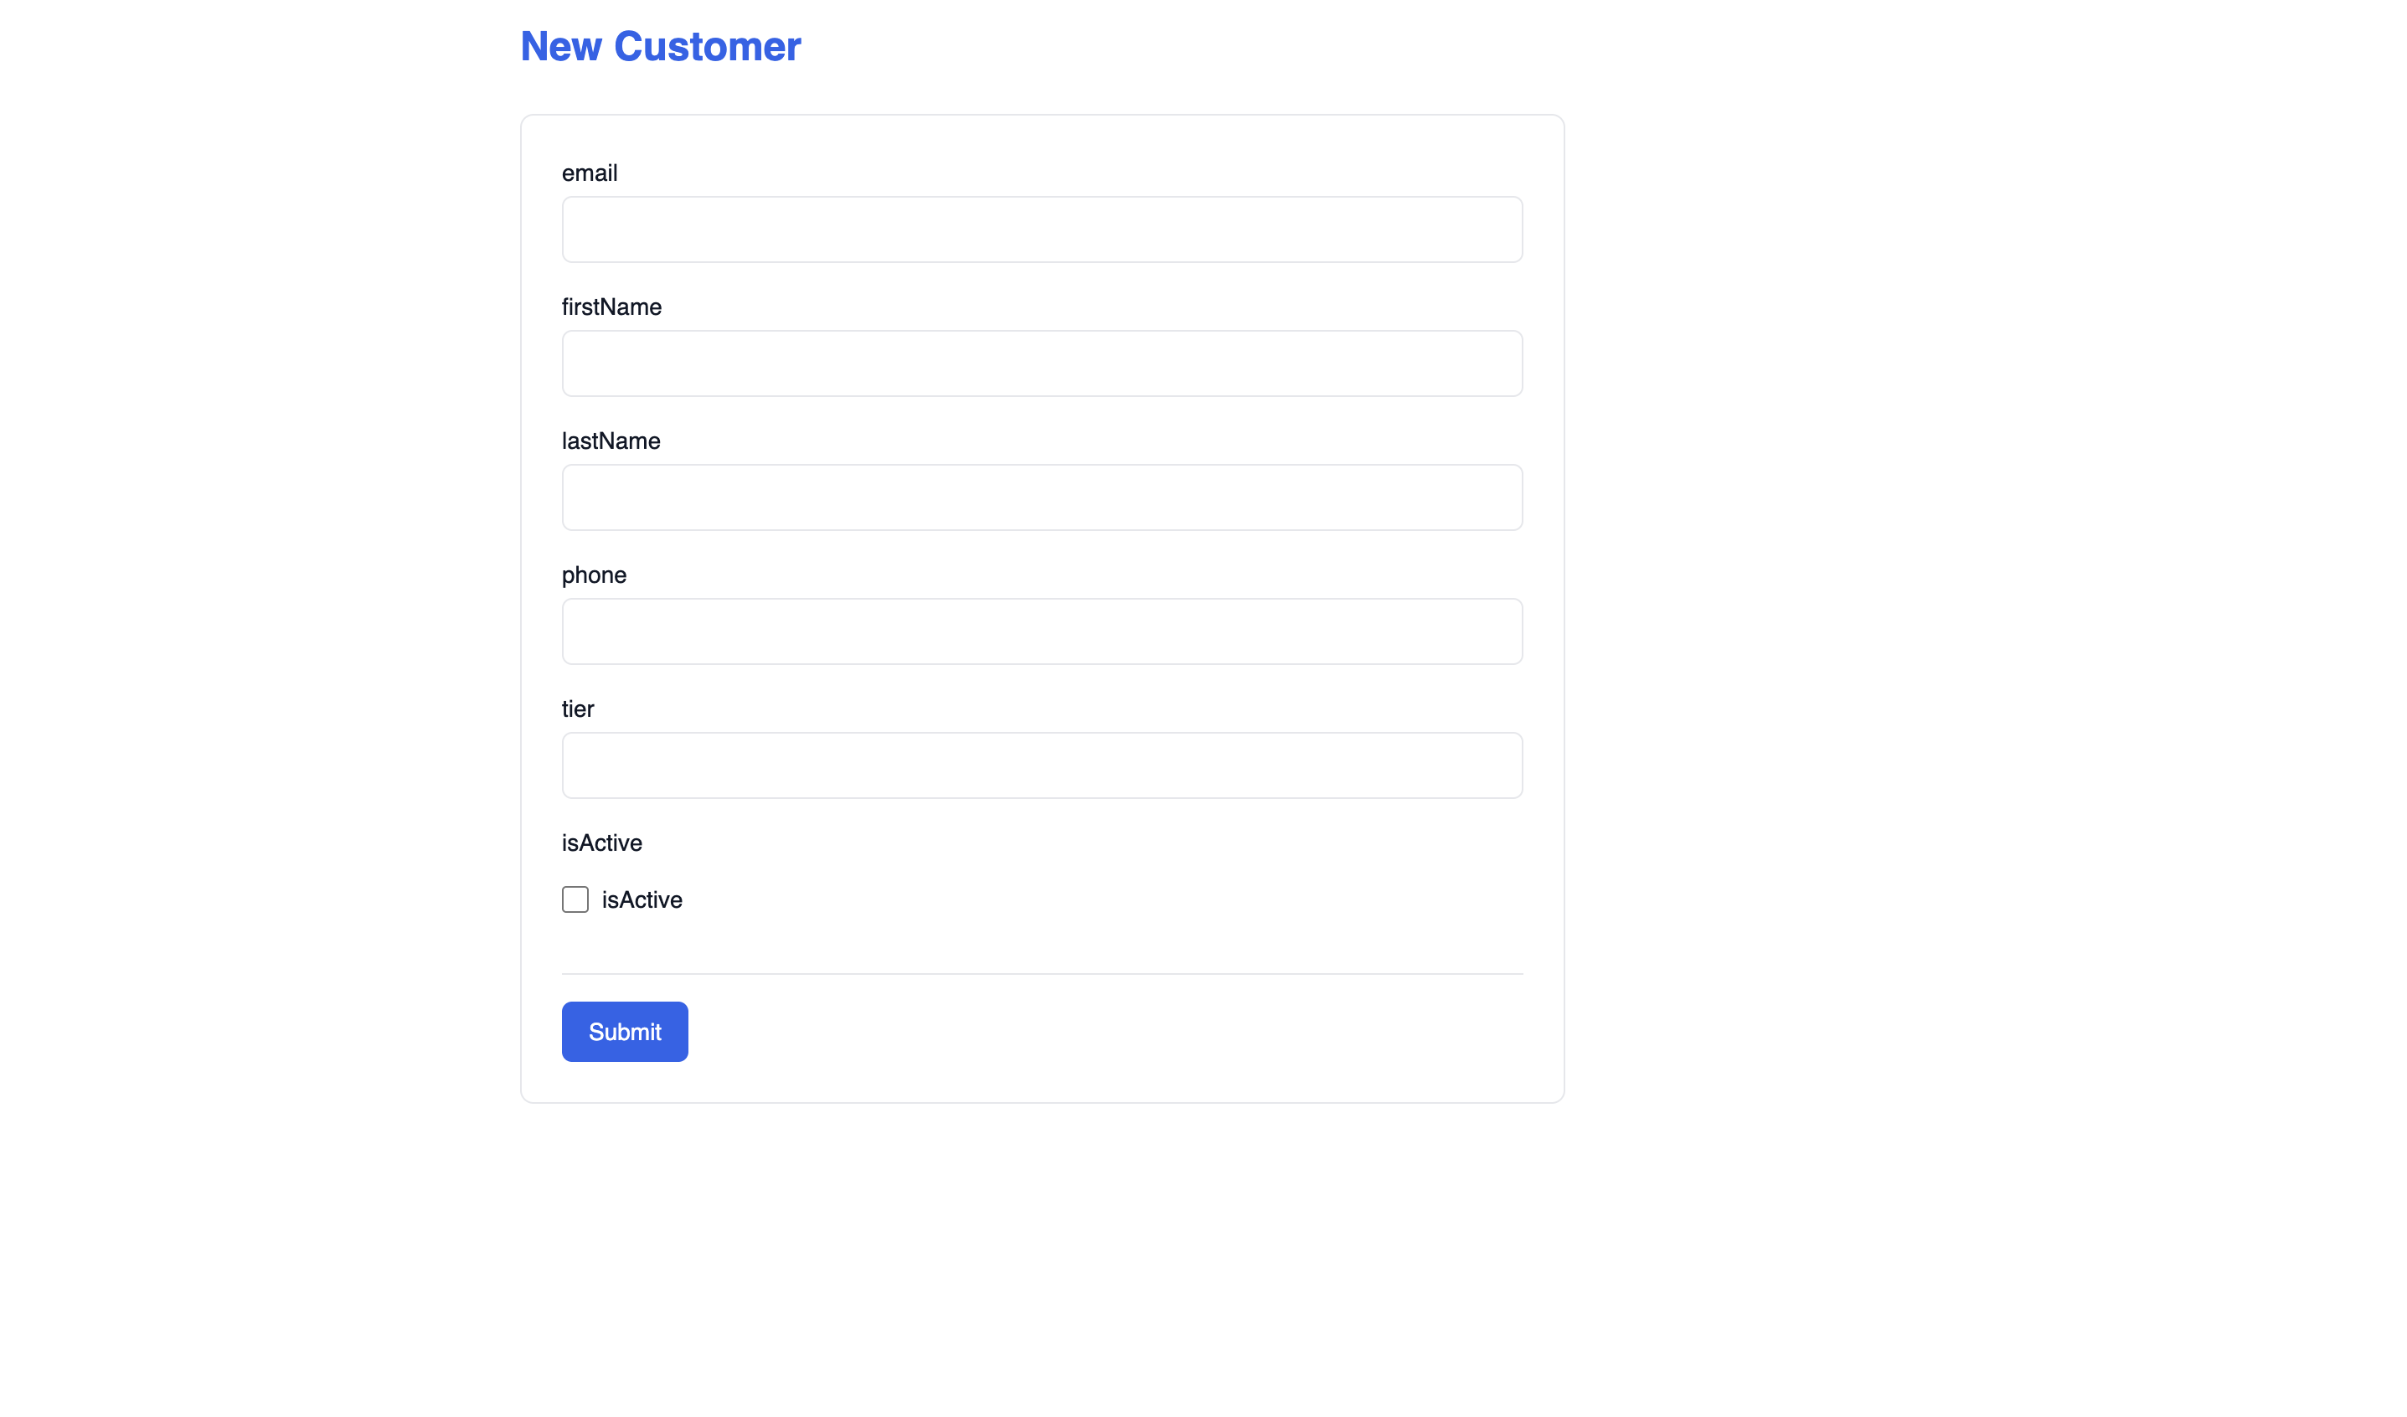Screen dimensions: 2407x1417
Task: Click the isActive section heading label
Action: 600,842
